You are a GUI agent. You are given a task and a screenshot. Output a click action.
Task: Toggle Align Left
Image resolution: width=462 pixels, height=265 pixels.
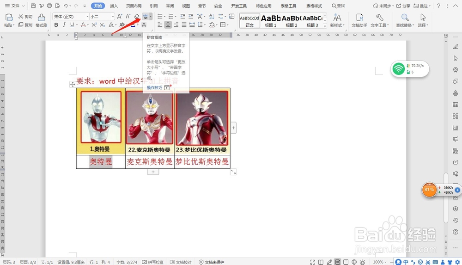160,25
